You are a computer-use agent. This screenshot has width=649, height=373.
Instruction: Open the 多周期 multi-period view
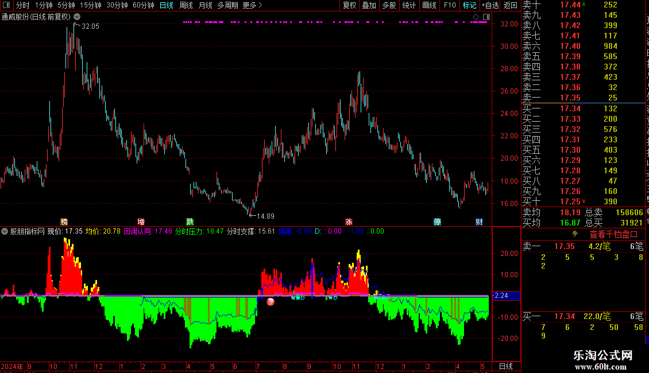pos(227,5)
